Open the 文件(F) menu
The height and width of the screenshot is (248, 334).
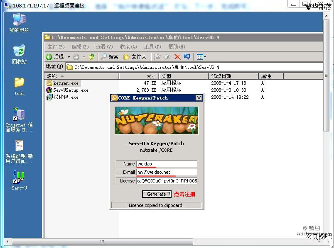tap(56, 47)
